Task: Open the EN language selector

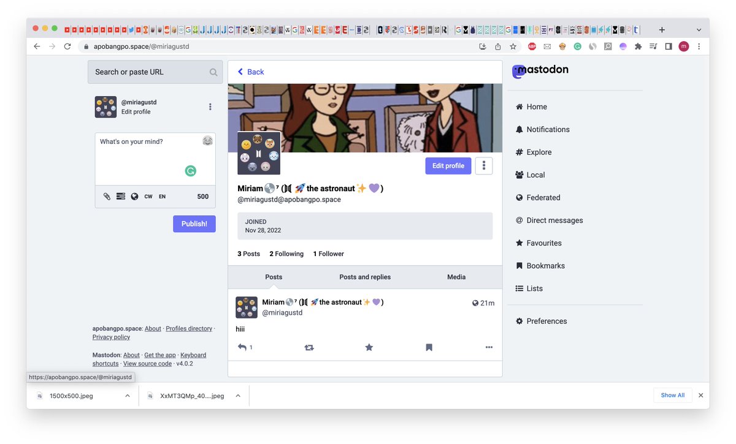Action: pos(162,197)
